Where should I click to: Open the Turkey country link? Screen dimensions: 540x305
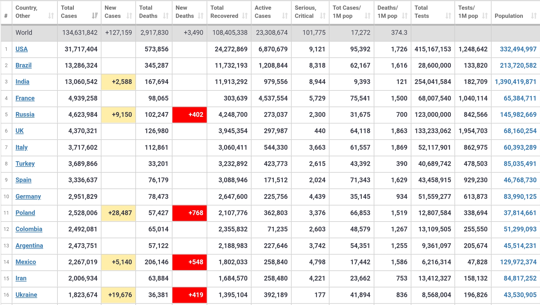pos(25,164)
